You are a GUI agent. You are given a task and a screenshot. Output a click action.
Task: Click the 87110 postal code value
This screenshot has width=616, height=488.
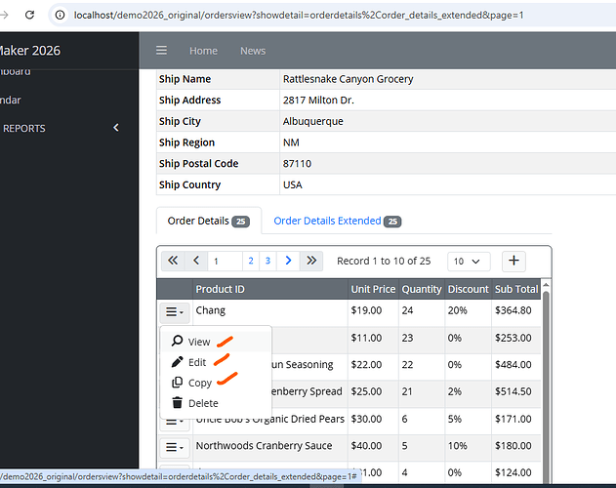click(x=297, y=163)
